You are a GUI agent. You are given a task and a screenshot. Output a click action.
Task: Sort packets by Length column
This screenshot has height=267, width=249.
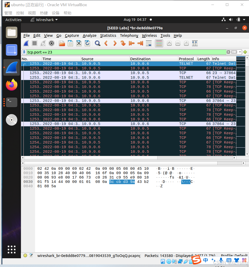pos(204,59)
